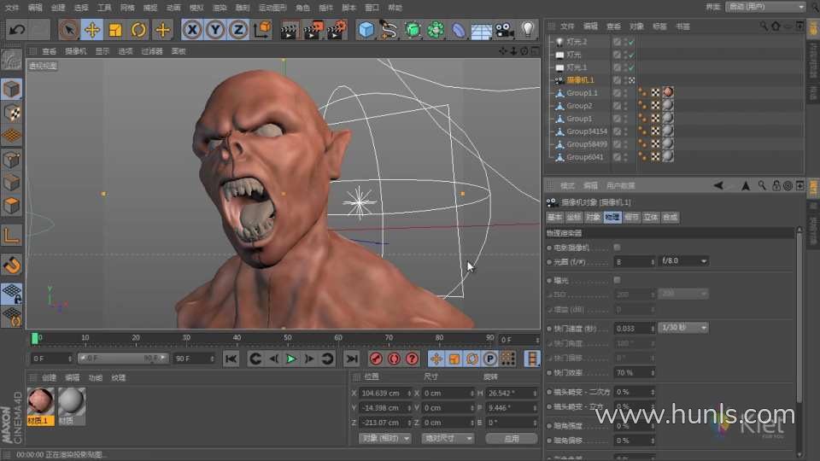Toggle the Y axis lock

coord(215,30)
